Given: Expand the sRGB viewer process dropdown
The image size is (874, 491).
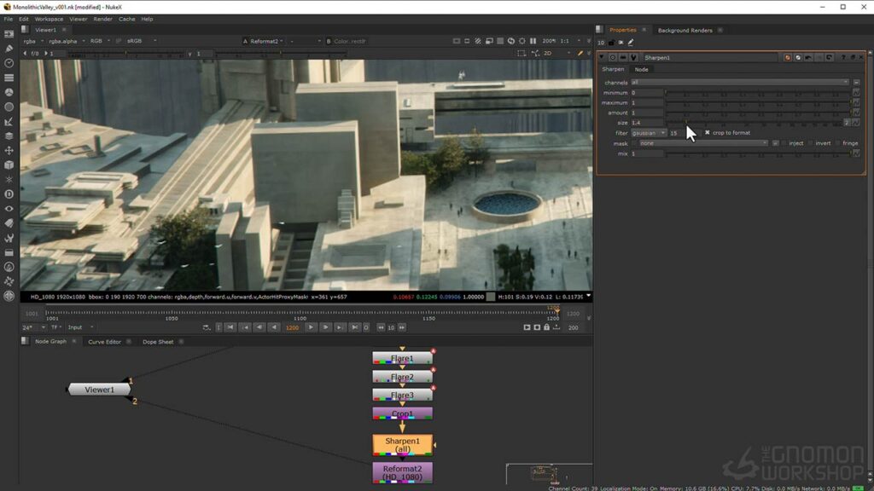Looking at the screenshot, I should click(142, 41).
